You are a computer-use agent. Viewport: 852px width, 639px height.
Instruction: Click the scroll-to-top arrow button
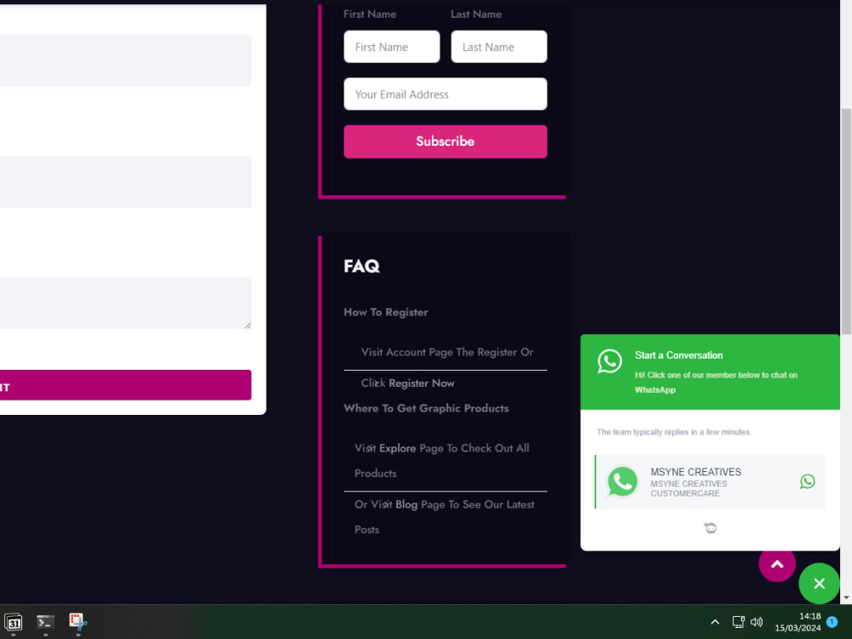[776, 564]
